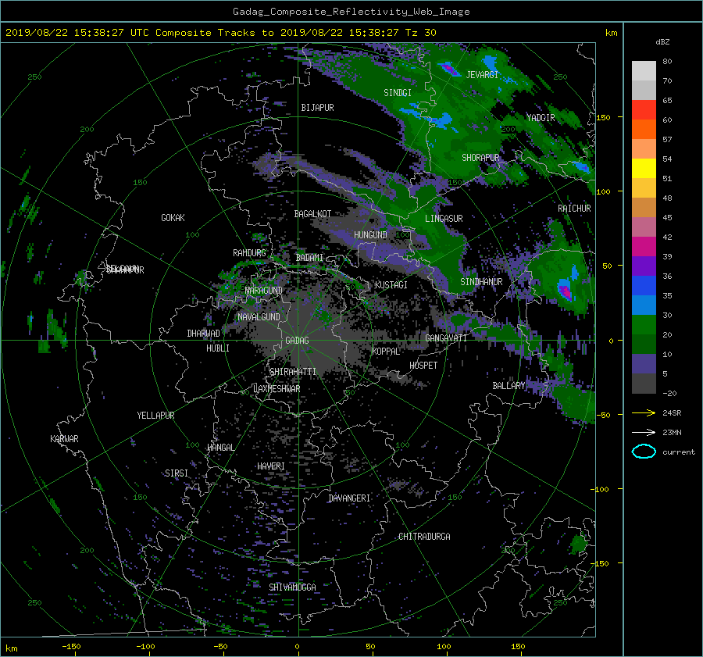
Task: Select the BAGALKOT label
Action: (312, 214)
